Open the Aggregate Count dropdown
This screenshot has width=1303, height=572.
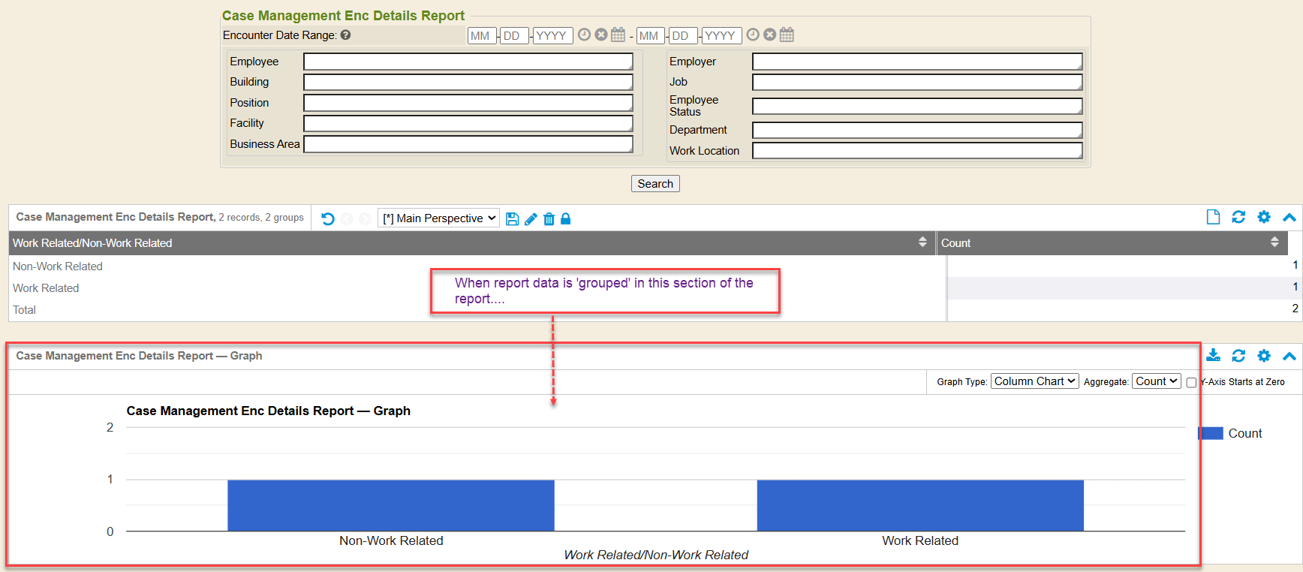pos(1156,381)
